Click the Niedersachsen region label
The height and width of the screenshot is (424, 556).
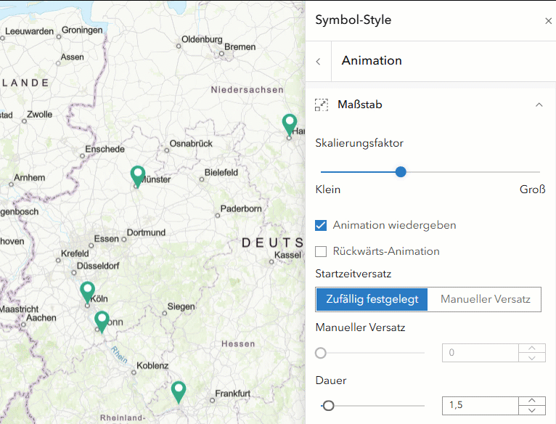pos(247,90)
